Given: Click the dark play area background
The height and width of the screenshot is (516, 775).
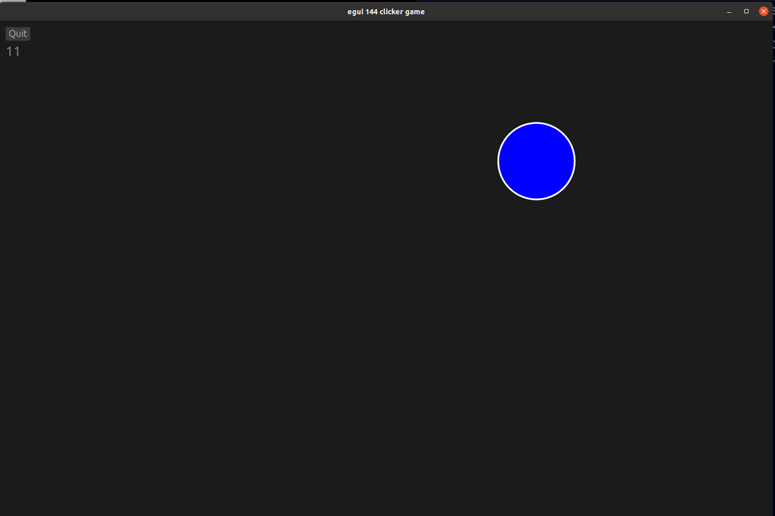Looking at the screenshot, I should pos(255,306).
